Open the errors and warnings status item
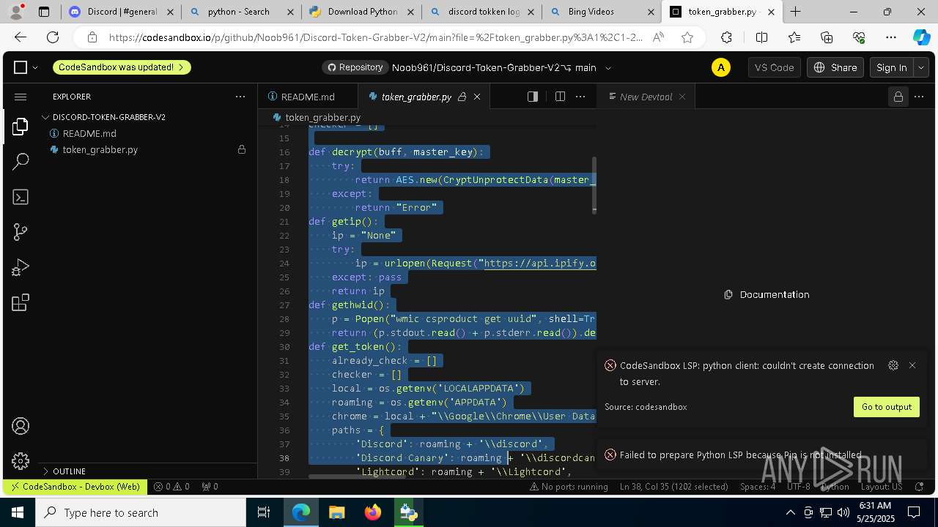This screenshot has width=938, height=527. tap(171, 486)
